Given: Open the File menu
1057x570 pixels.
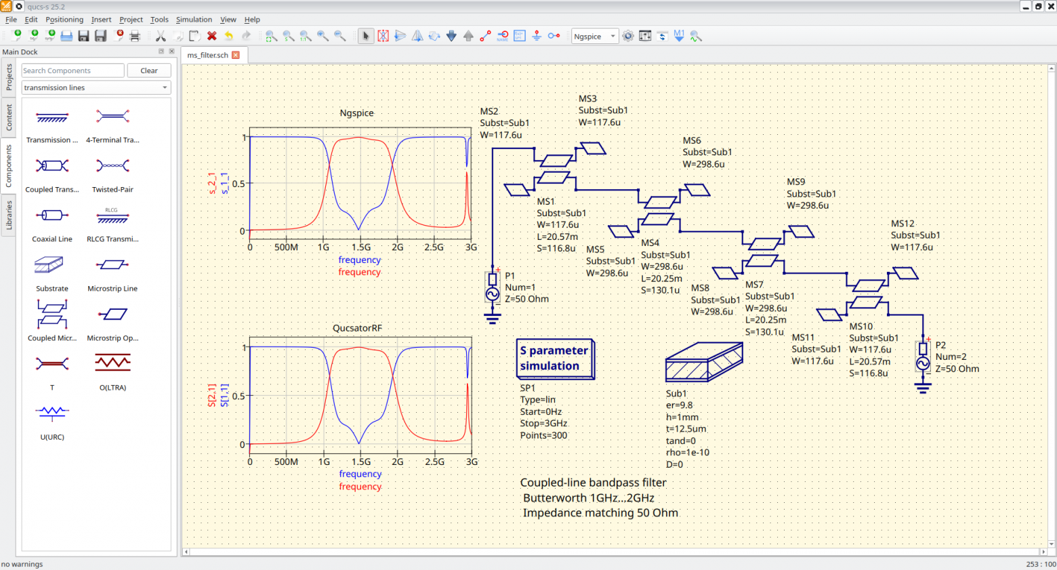Looking at the screenshot, I should click(11, 20).
